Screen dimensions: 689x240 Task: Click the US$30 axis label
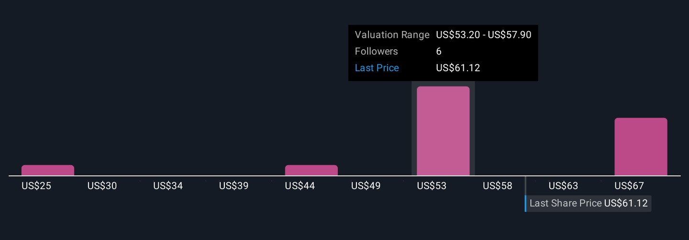[x=102, y=186]
